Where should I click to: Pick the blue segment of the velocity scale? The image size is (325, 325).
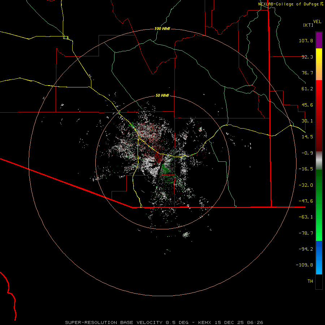(319, 257)
